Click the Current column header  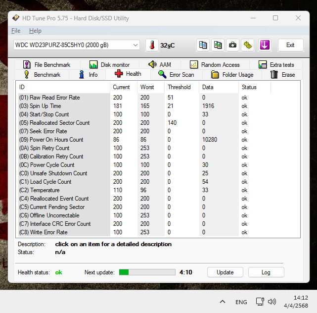[124, 87]
